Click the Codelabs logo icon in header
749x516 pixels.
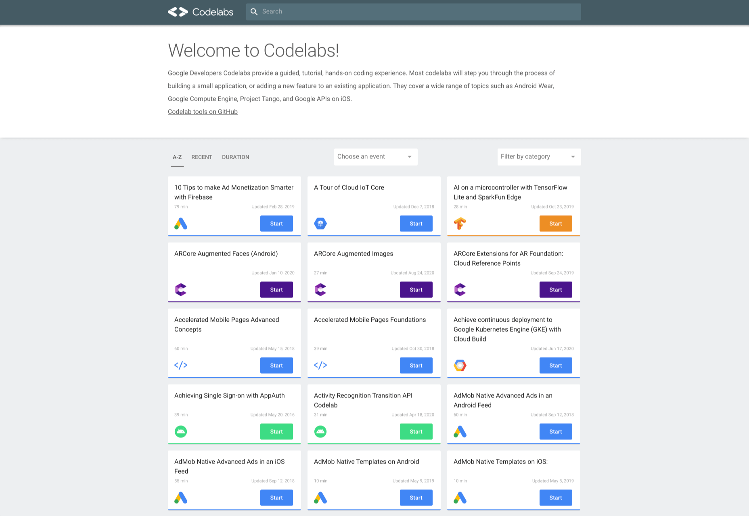[178, 12]
